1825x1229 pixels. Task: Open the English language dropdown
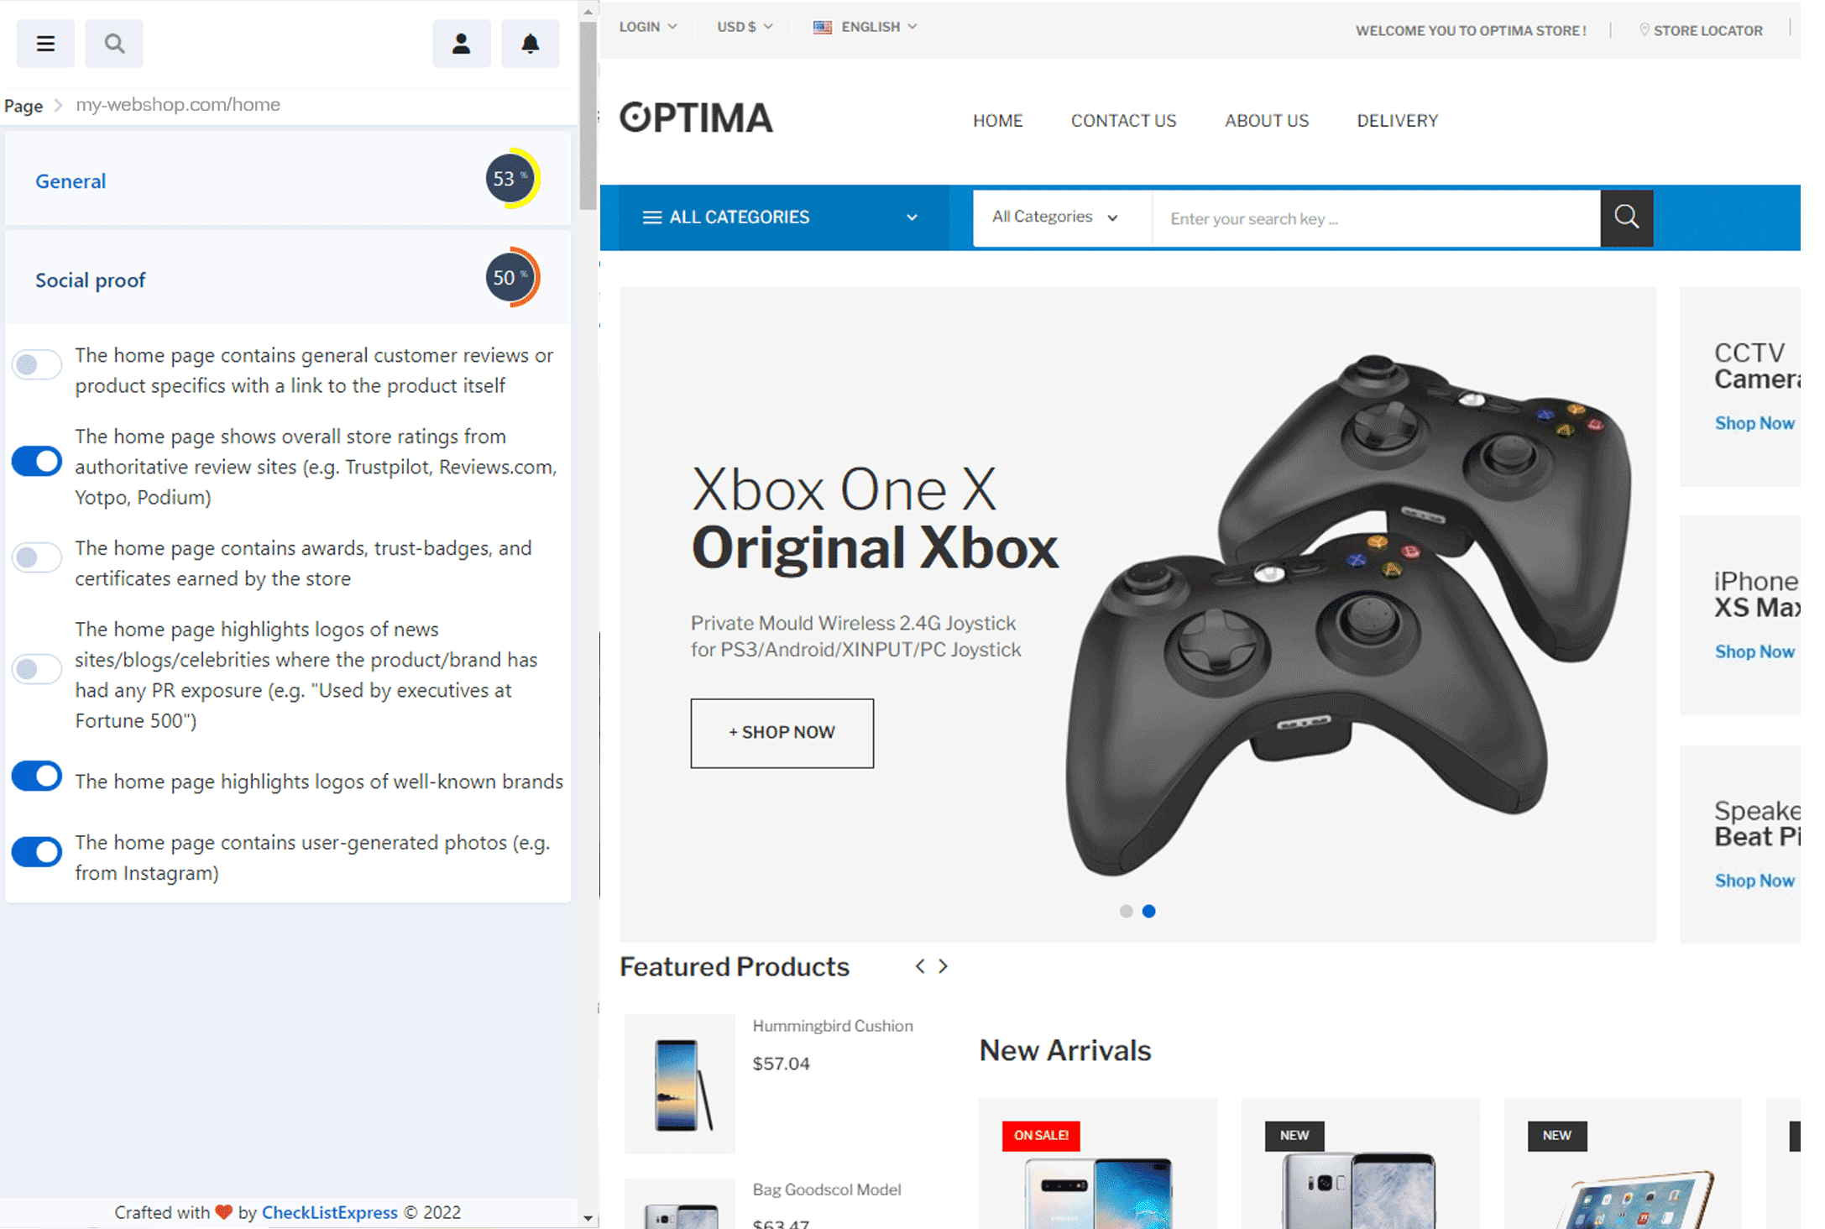click(x=865, y=27)
